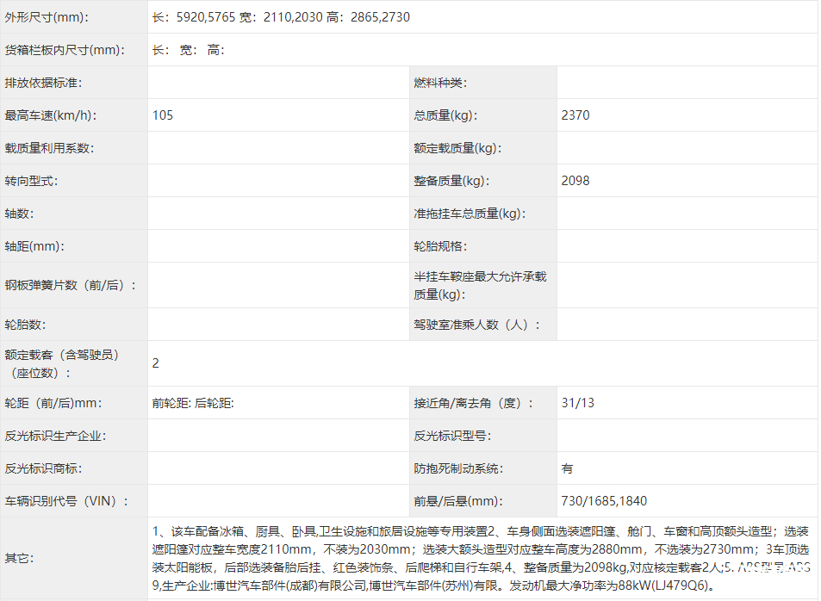The height and width of the screenshot is (601, 821).
Task: Select the angle value 31/13
Action: (578, 403)
